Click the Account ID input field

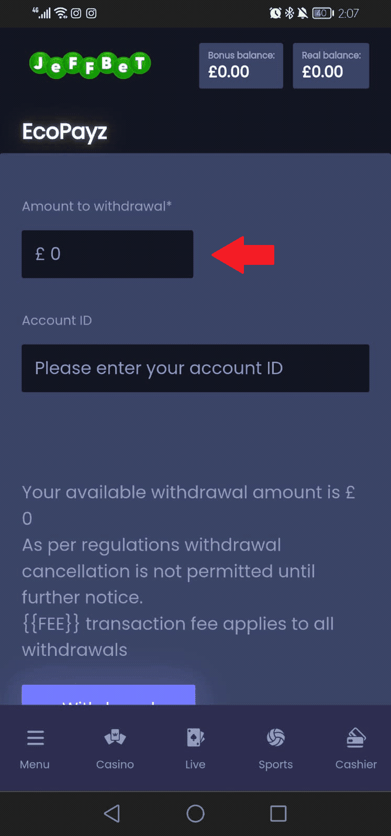pos(195,368)
